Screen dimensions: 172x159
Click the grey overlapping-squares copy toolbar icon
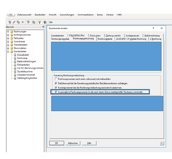click(18, 22)
